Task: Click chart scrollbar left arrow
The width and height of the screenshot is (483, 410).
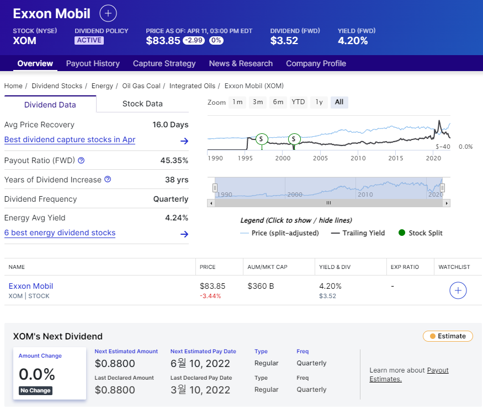Action: (211, 203)
